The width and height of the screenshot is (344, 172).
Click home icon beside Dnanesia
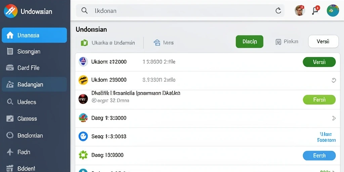[10, 35]
